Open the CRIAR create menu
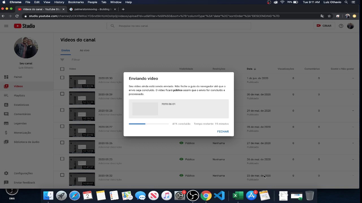 point(324,26)
